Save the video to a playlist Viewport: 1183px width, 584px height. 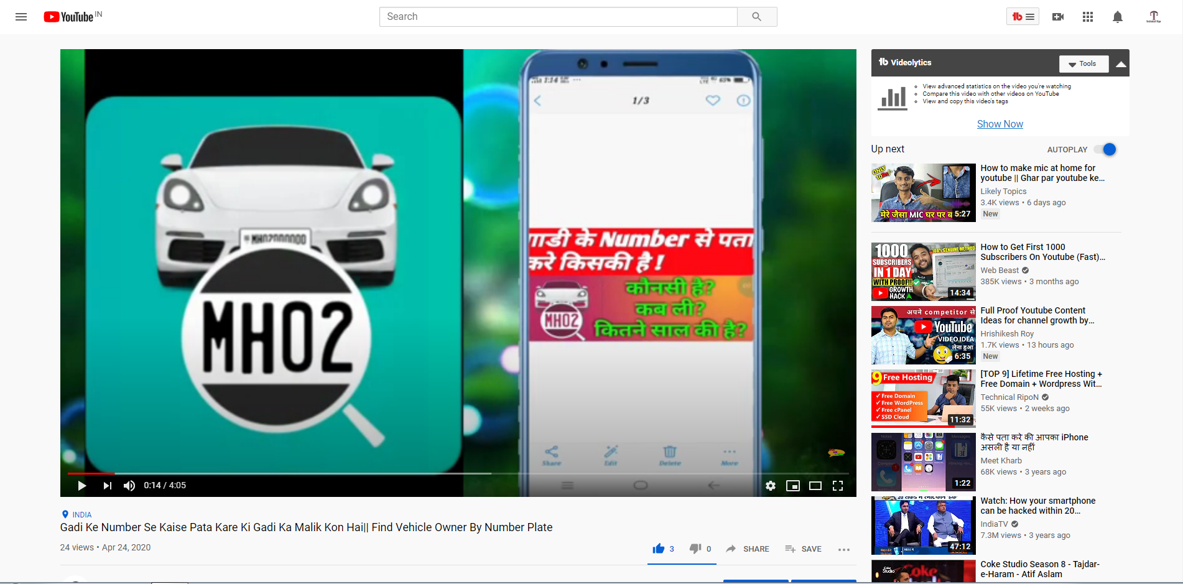(803, 549)
